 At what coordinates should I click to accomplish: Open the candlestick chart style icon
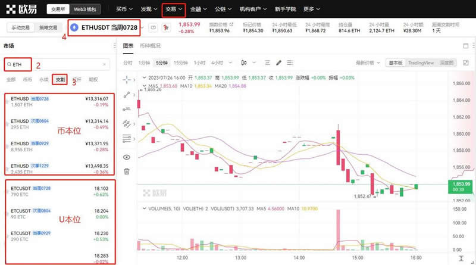coord(245,63)
